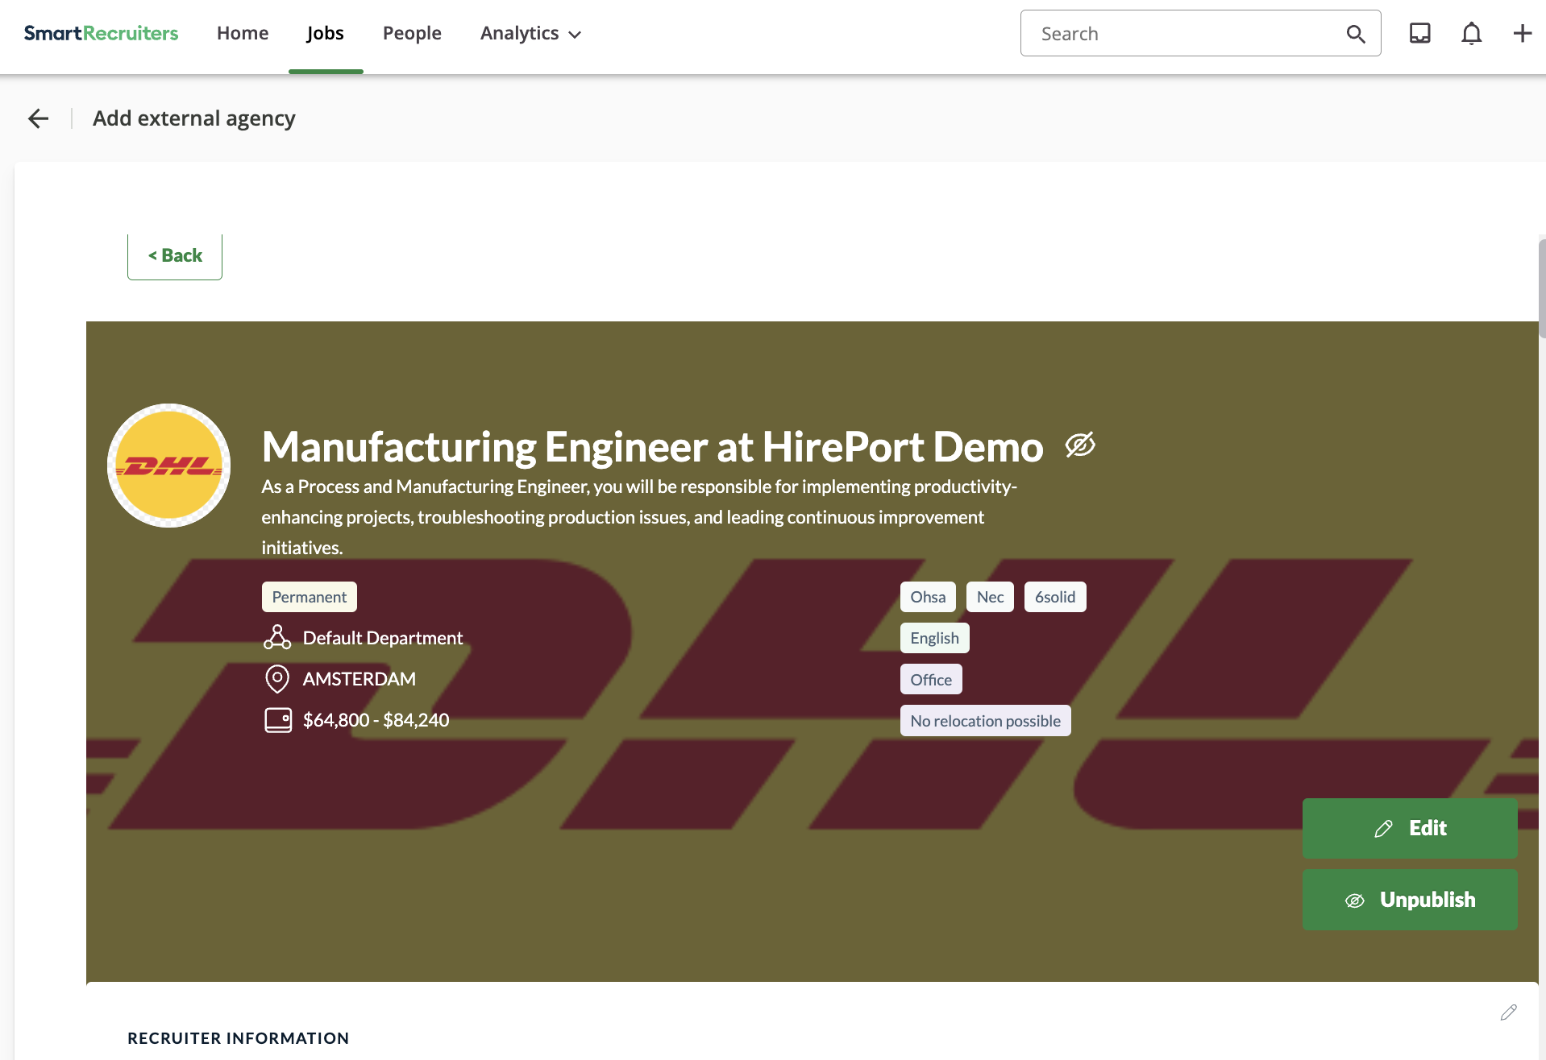Open the notifications bell

coord(1471,33)
